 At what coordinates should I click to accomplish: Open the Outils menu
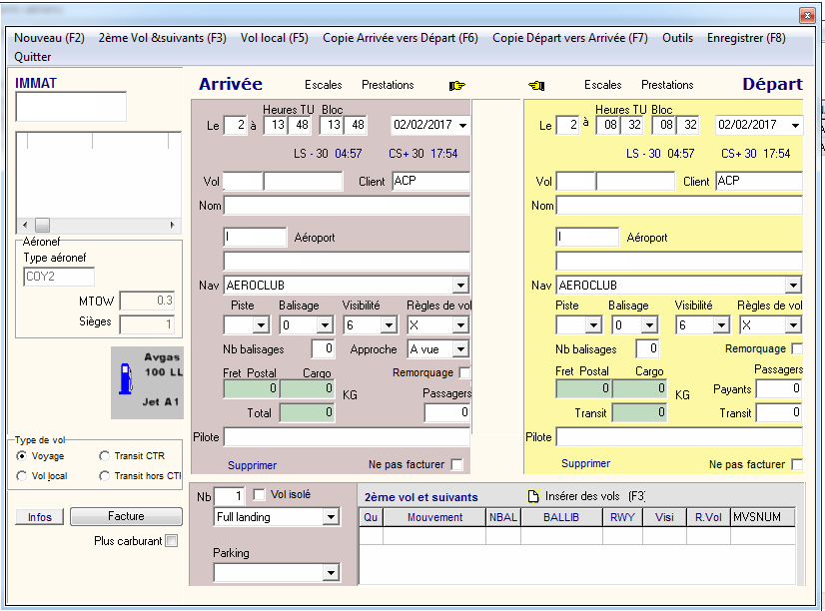click(x=677, y=38)
